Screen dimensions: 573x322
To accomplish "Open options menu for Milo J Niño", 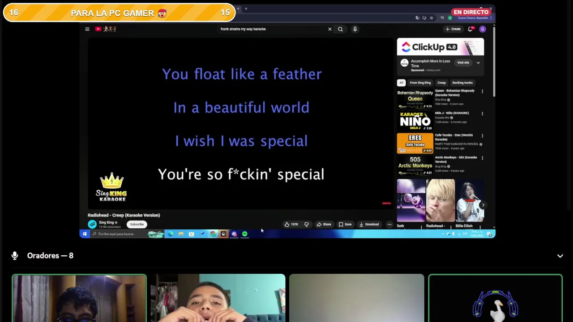I will point(482,114).
